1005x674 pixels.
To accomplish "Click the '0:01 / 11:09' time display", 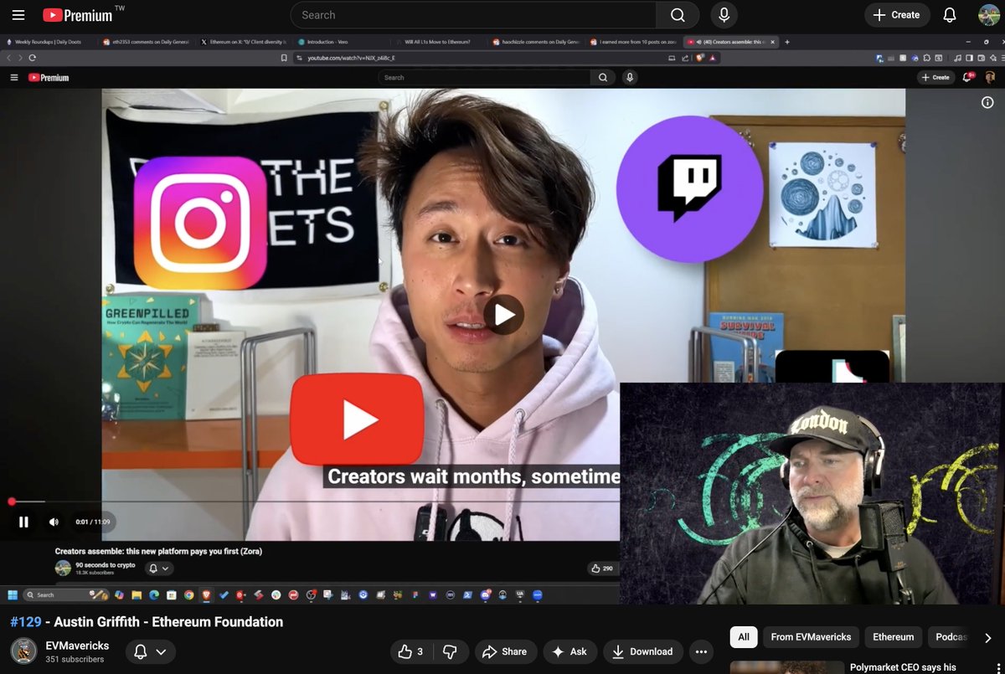I will pyautogui.click(x=92, y=522).
